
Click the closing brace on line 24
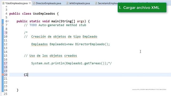[18, 90]
